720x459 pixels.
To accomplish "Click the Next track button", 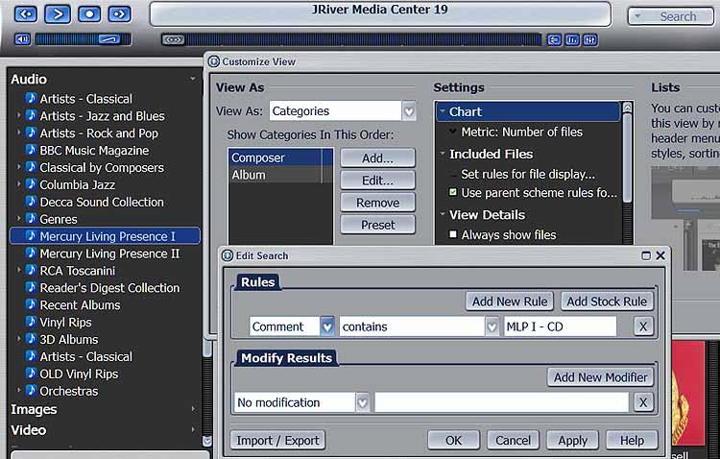I will [x=120, y=14].
